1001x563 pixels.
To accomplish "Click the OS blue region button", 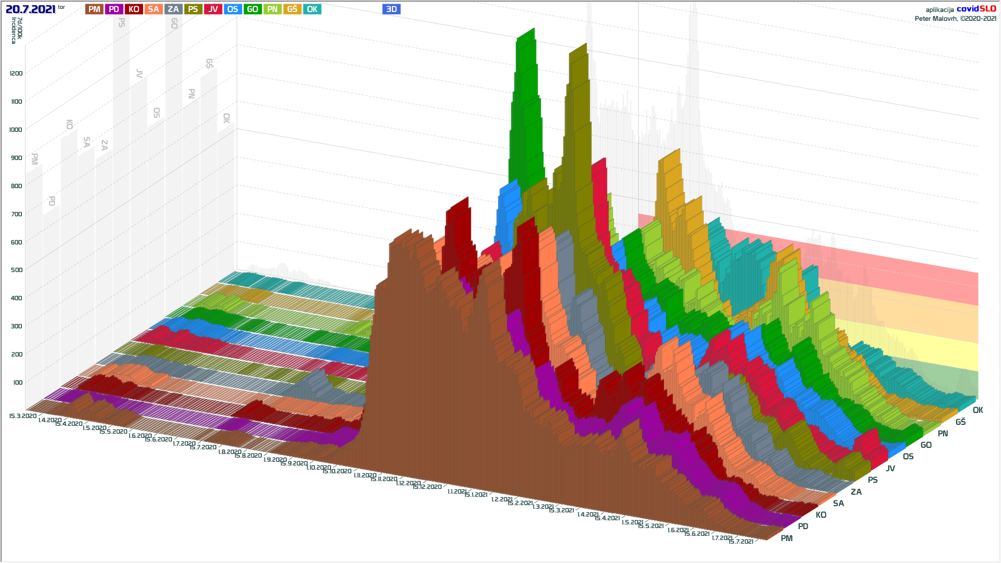I will click(x=233, y=9).
